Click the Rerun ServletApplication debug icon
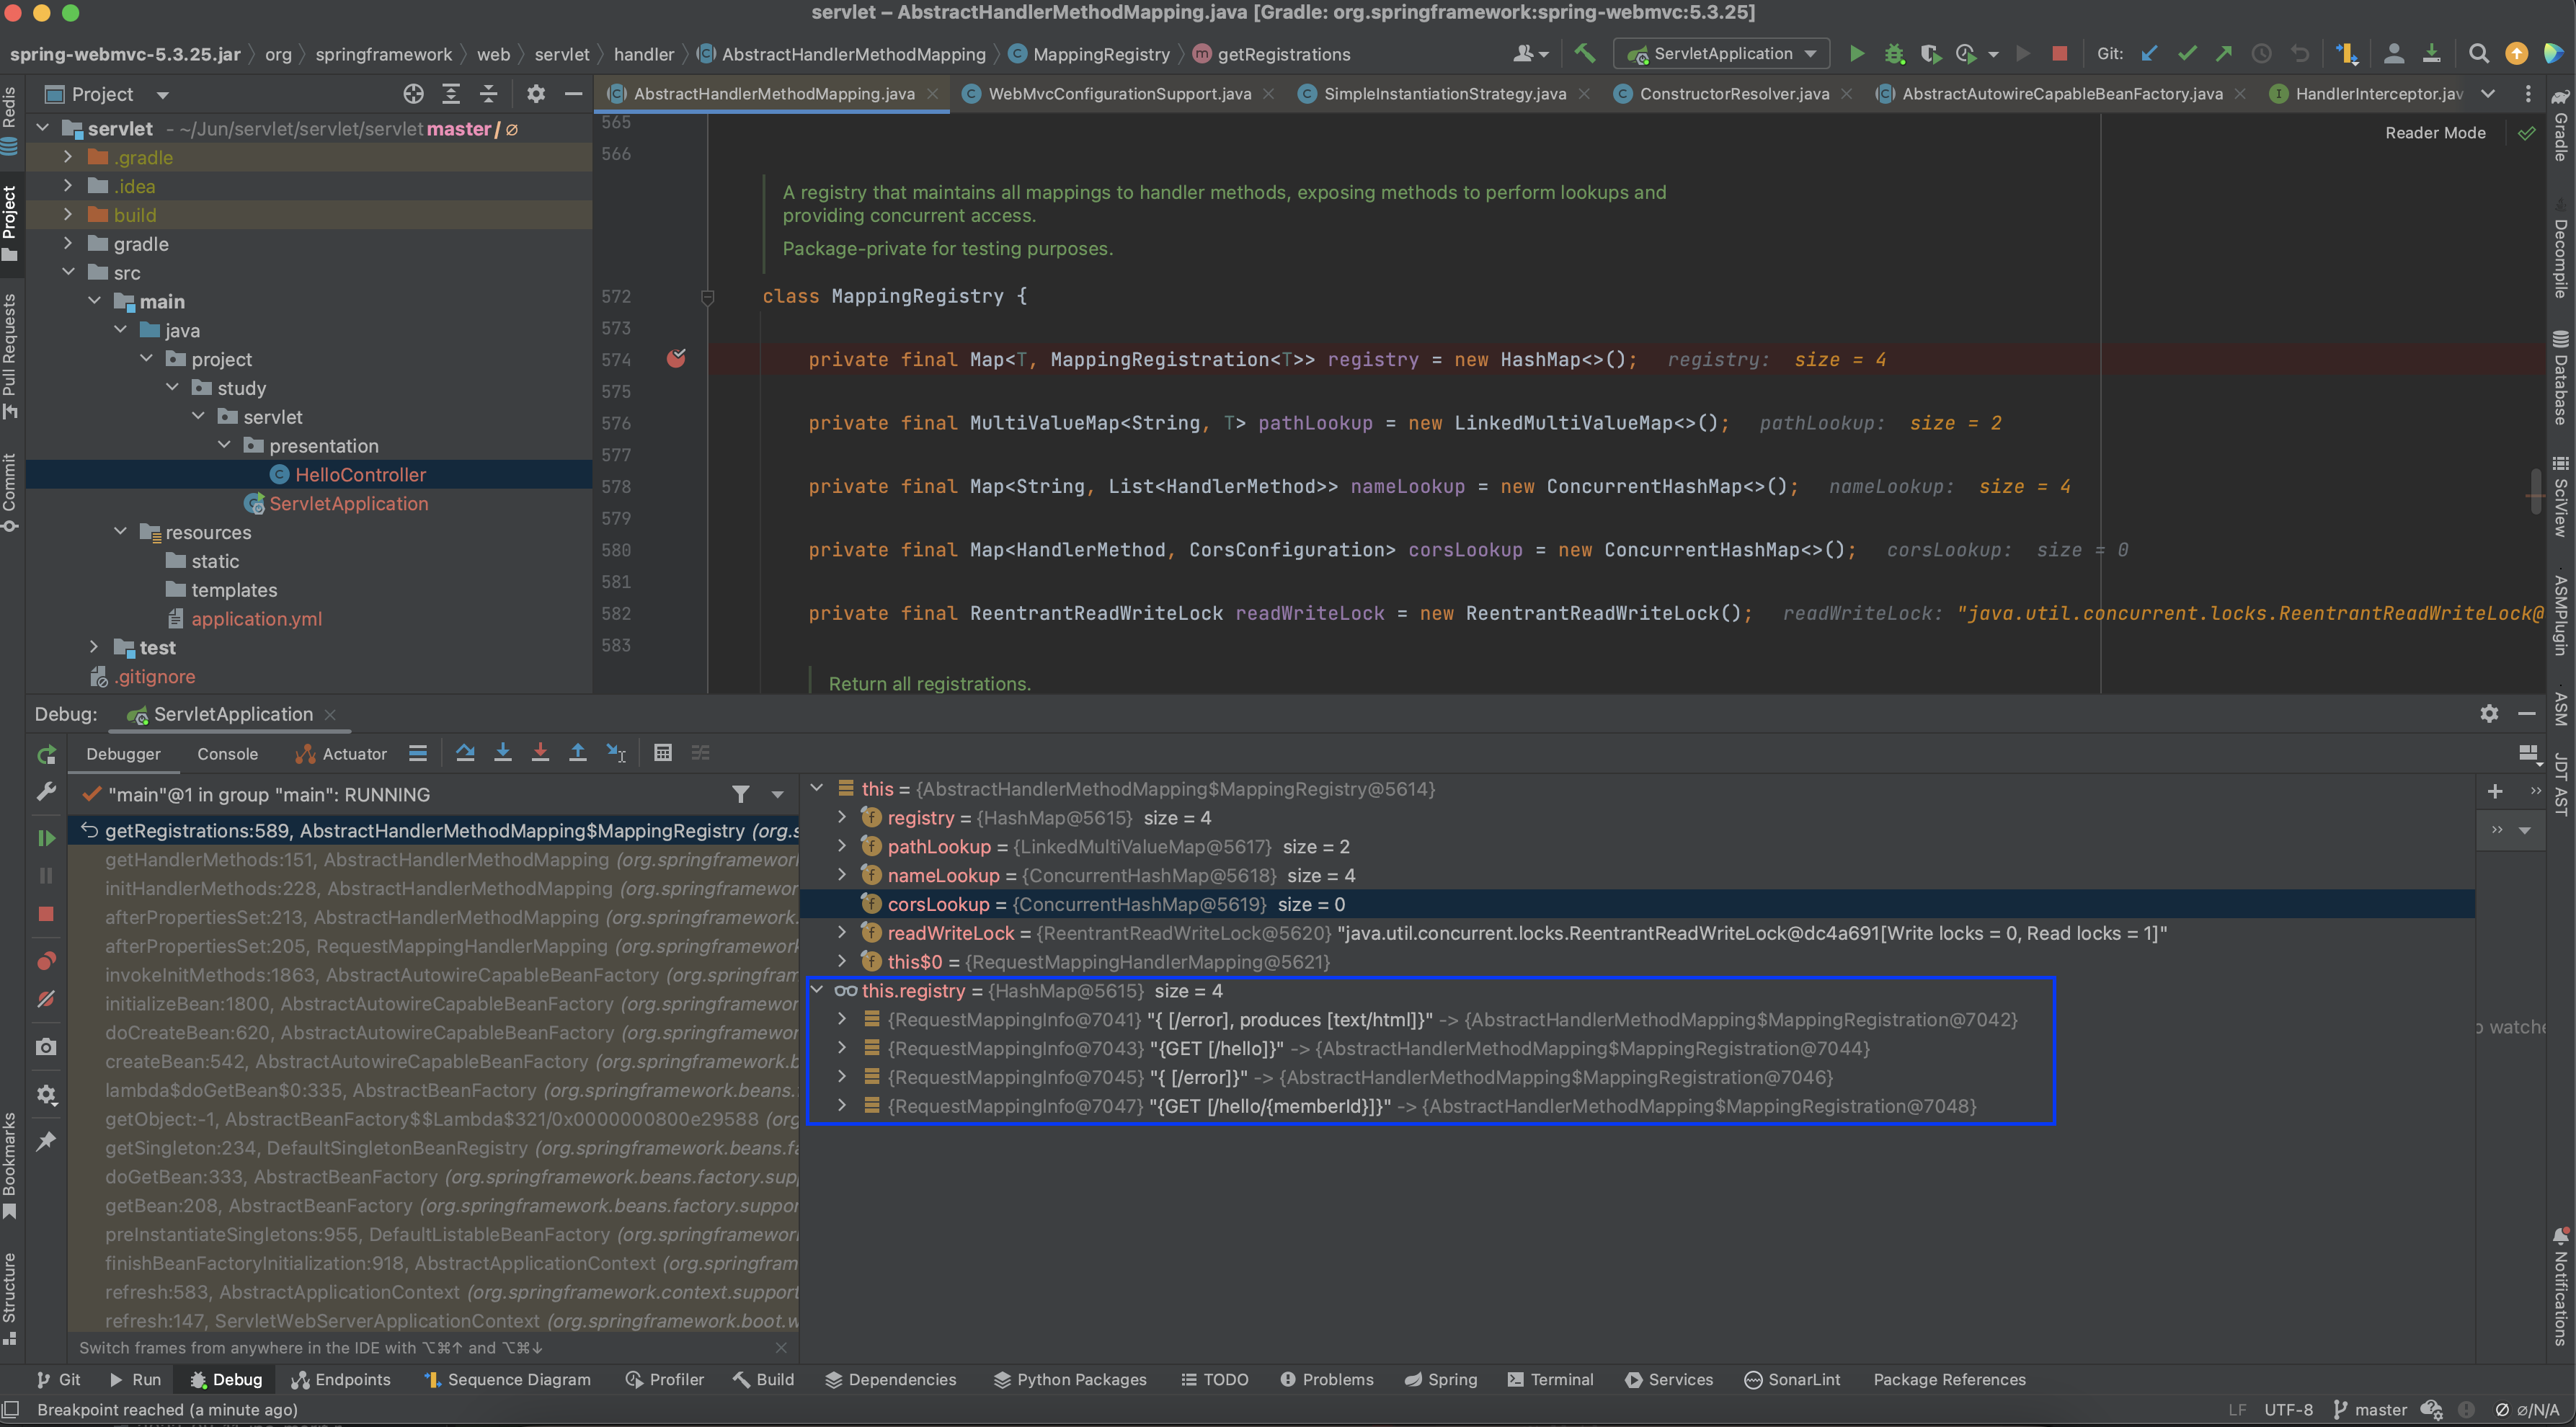The height and width of the screenshot is (1427, 2576). (x=46, y=755)
